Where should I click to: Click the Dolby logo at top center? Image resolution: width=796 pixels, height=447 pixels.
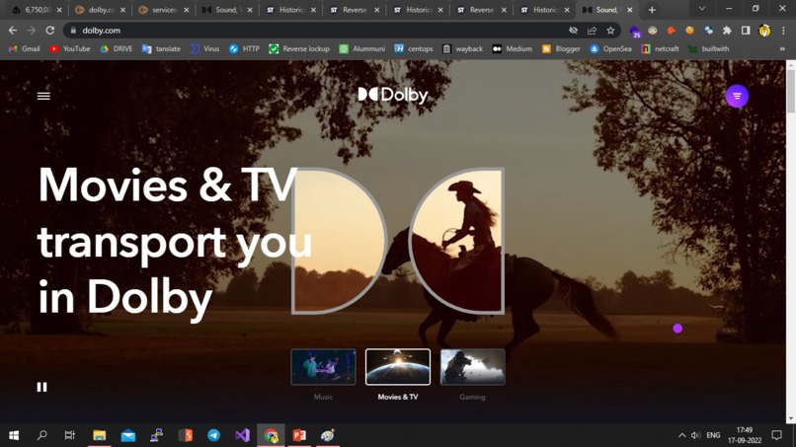click(x=393, y=95)
